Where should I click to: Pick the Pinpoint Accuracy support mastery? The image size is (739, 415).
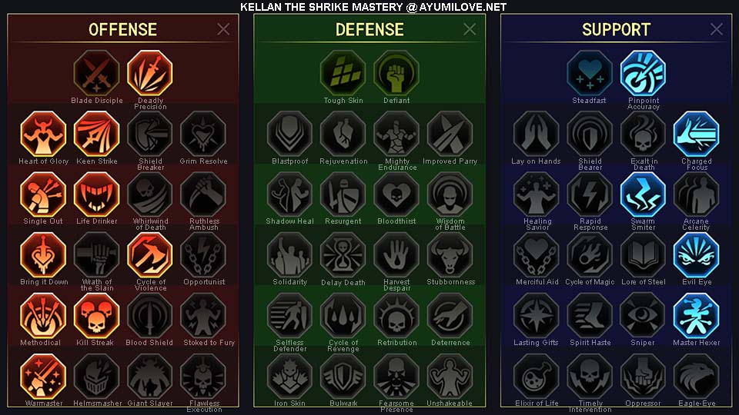point(643,73)
